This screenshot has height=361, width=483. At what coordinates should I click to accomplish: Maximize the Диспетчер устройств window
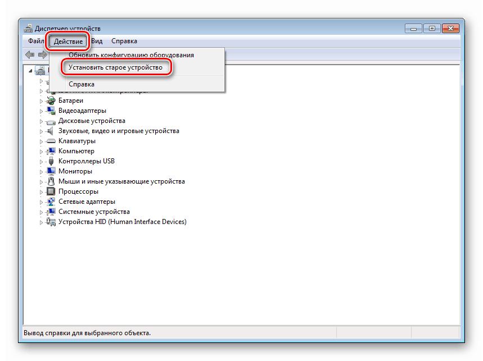pyautogui.click(x=432, y=29)
